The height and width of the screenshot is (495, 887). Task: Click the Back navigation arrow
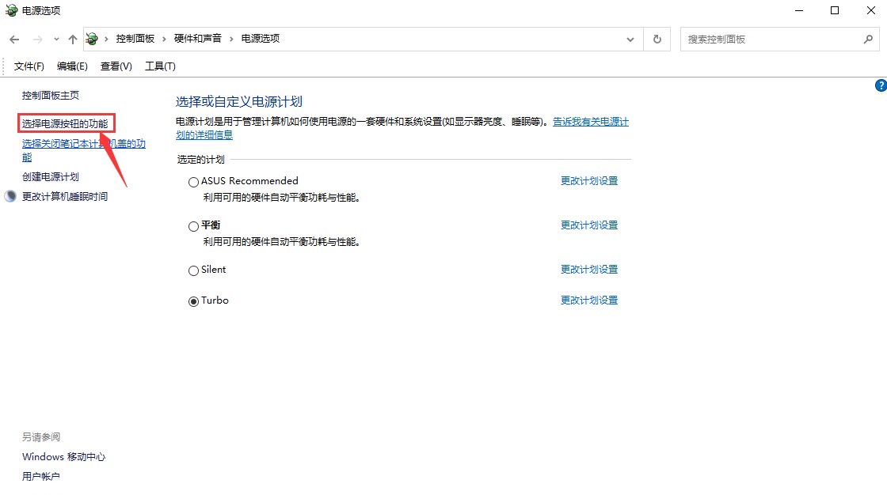13,38
